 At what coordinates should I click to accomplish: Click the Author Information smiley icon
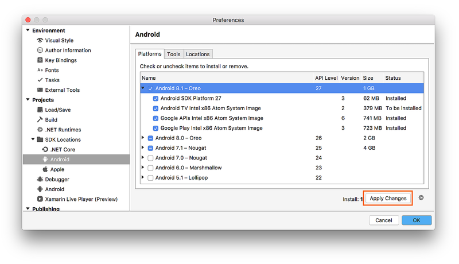[x=40, y=51]
